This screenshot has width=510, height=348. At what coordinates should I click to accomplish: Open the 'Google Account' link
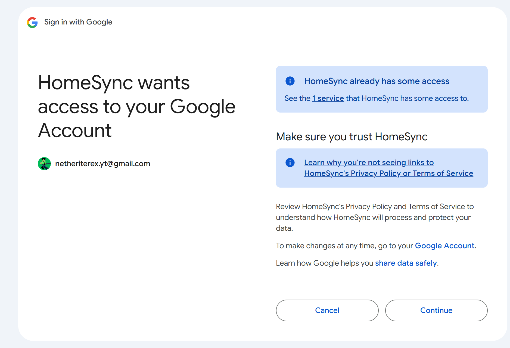click(x=444, y=246)
